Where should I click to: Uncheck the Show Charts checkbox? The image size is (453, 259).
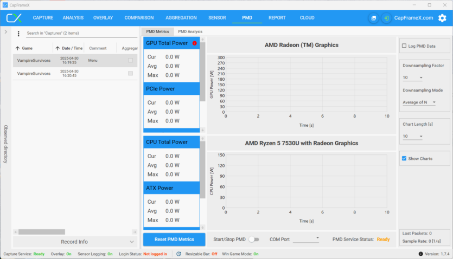404,158
